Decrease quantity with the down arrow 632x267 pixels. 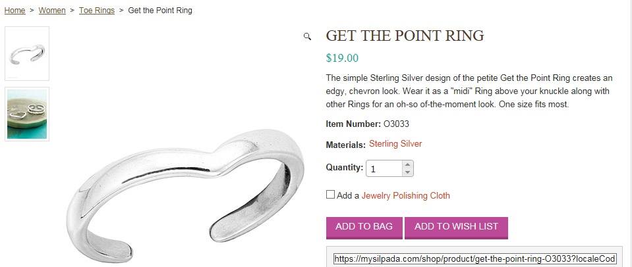click(408, 172)
